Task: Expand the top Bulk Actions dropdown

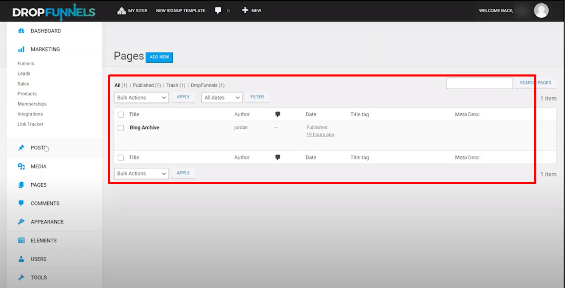Action: click(x=141, y=98)
